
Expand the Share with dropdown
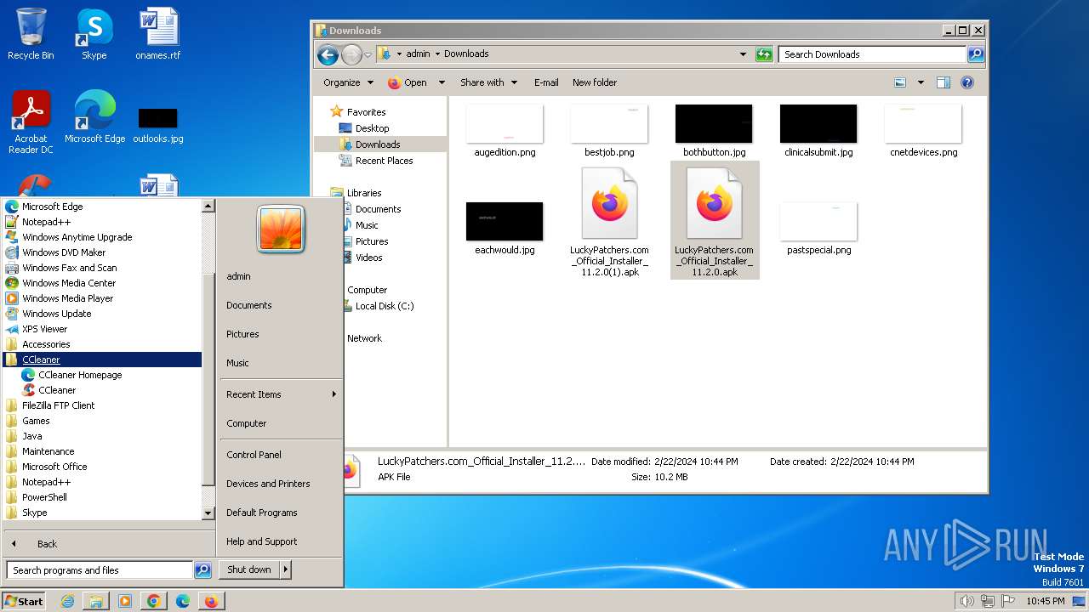(488, 82)
